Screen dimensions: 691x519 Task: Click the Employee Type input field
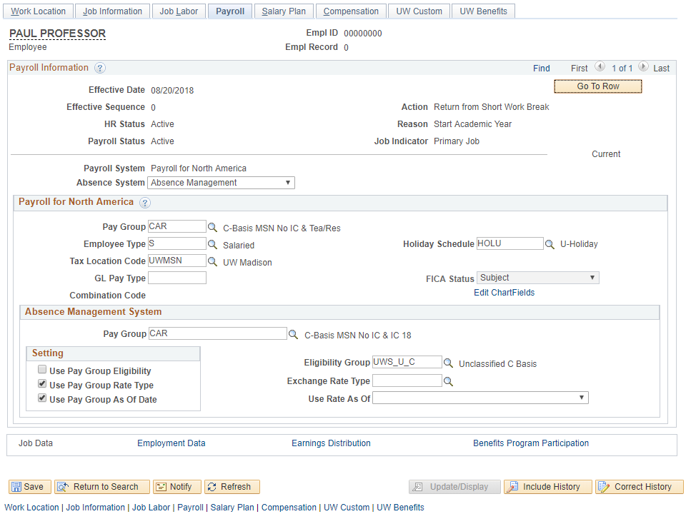tap(177, 243)
